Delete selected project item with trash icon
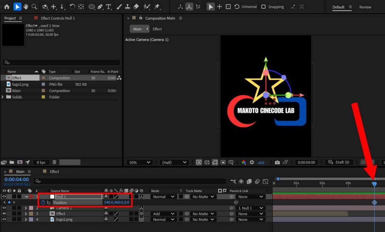Screen dimensions: 385x232 pos(55,162)
